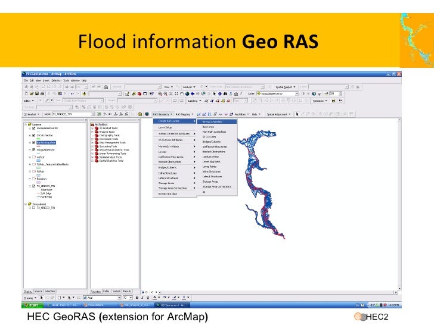Screen dimensions: 434x325
Task: Click the wtrbdy layer blue symbol swatch
Action: click(39, 161)
